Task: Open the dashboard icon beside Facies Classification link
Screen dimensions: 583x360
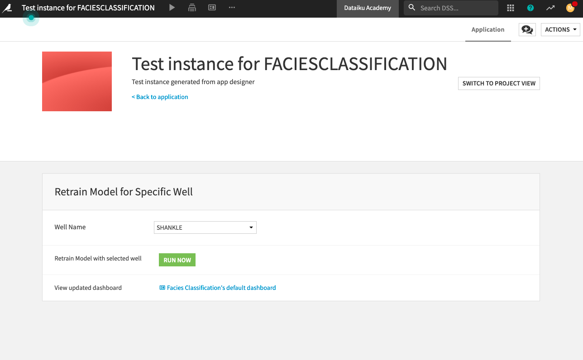Action: point(162,288)
